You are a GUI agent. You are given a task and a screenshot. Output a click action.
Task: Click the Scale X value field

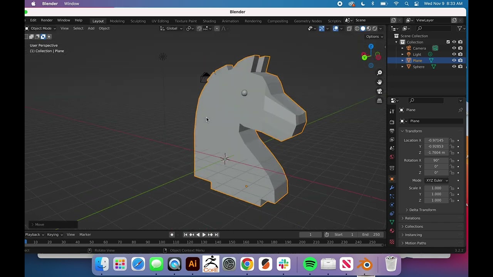coord(436,188)
